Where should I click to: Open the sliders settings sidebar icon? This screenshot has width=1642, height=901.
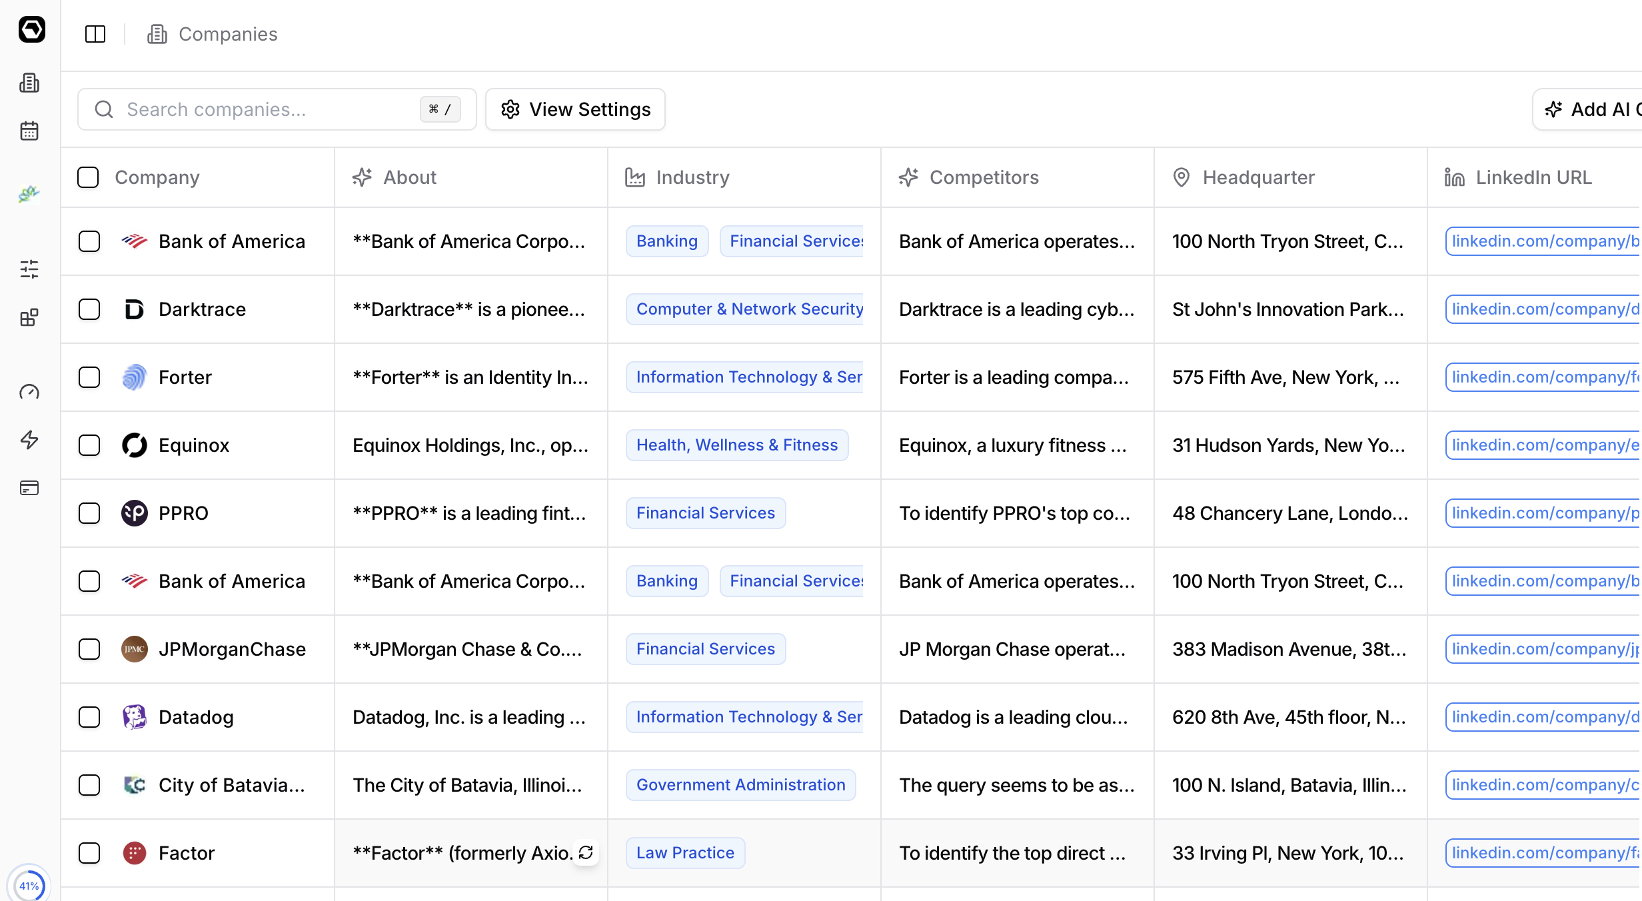[x=29, y=269]
